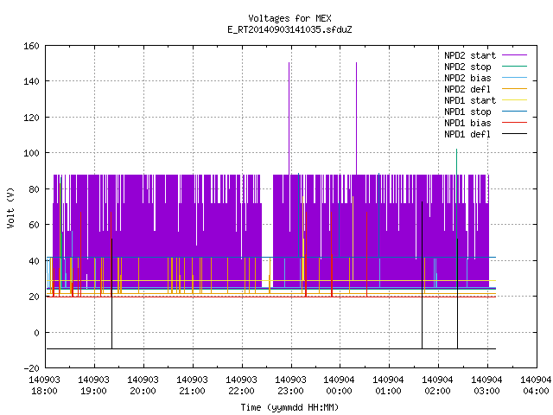Viewport: 553px width, 415px height.
Task: Click the first purple spike reaching 150 V
Action: point(289,118)
